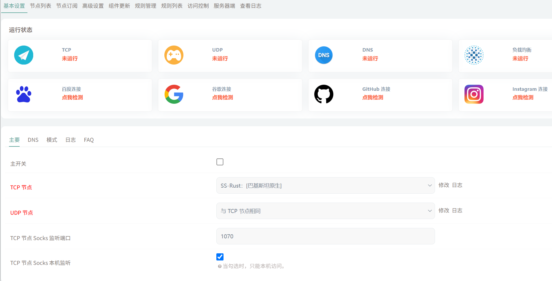This screenshot has width=552, height=281.
Task: Select the 主要 sub-tab
Action: 14,140
